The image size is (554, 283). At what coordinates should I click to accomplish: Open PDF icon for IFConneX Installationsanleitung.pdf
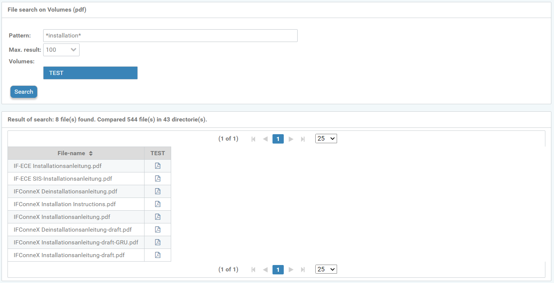(158, 217)
